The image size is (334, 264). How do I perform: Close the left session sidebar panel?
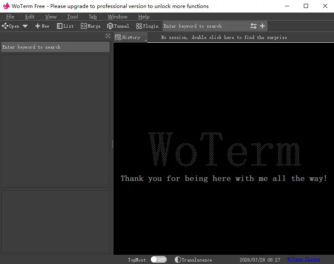108,36
